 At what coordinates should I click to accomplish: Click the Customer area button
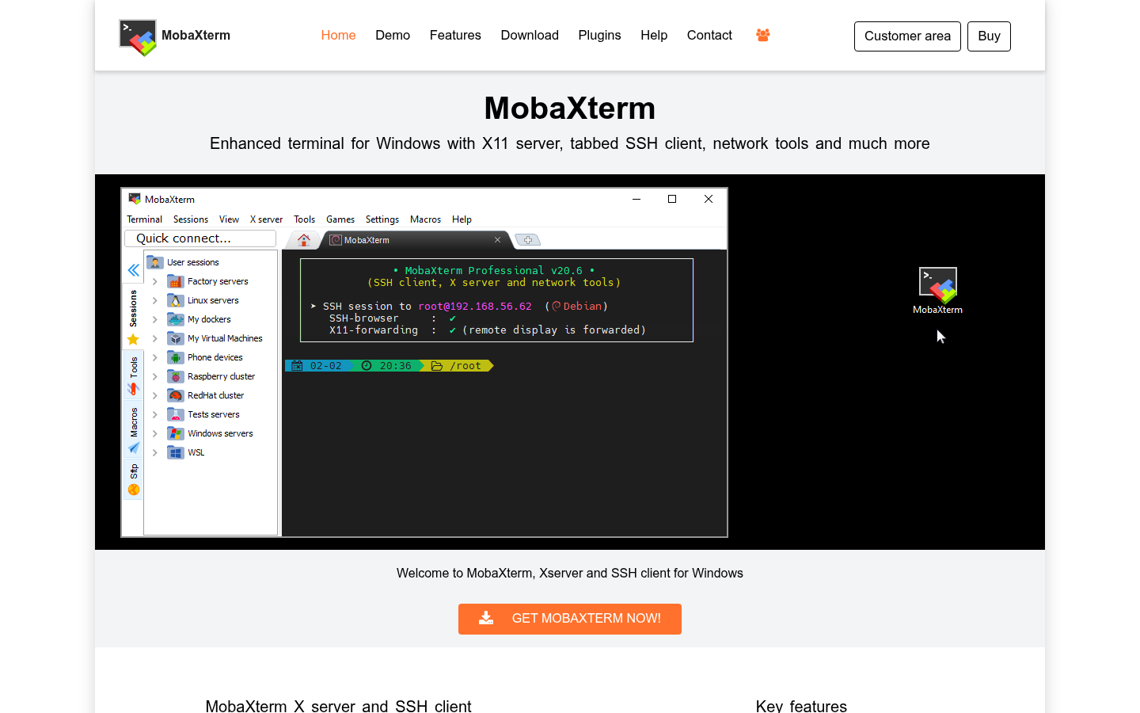click(x=907, y=36)
